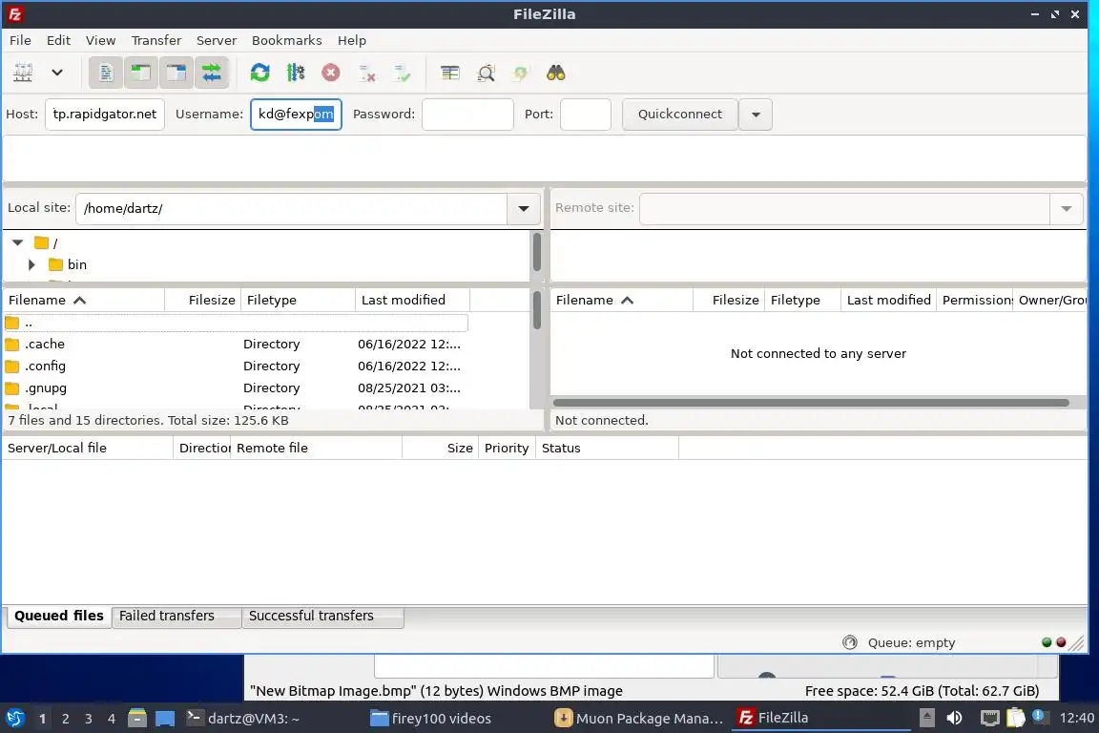Screen dimensions: 1099x733
Task: Search files with binoculars icon
Action: pos(556,73)
